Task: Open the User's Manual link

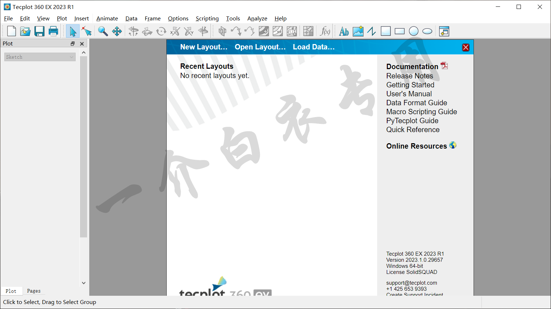Action: 409,94
